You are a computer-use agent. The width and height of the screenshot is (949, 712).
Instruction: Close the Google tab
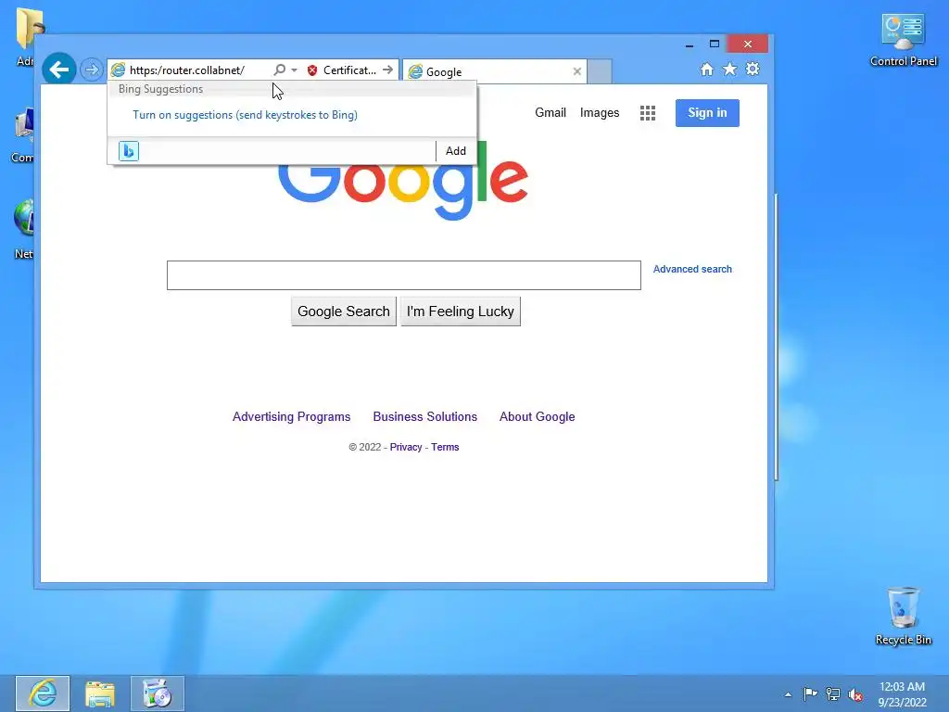tap(576, 71)
